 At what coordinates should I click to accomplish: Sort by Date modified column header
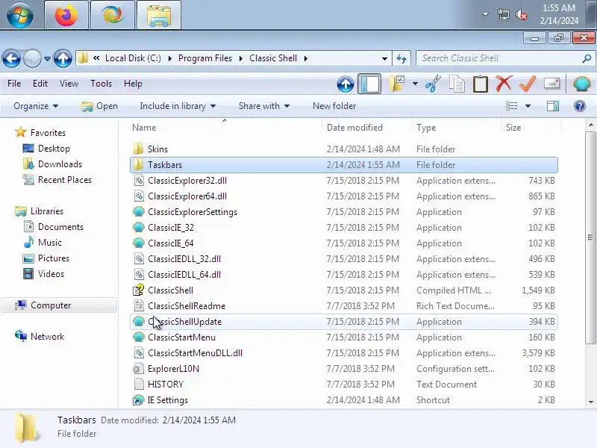[366, 128]
